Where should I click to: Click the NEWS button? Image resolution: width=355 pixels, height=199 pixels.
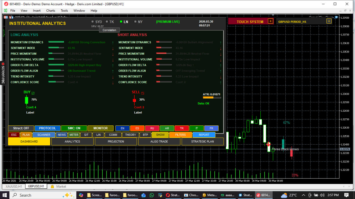62,135
